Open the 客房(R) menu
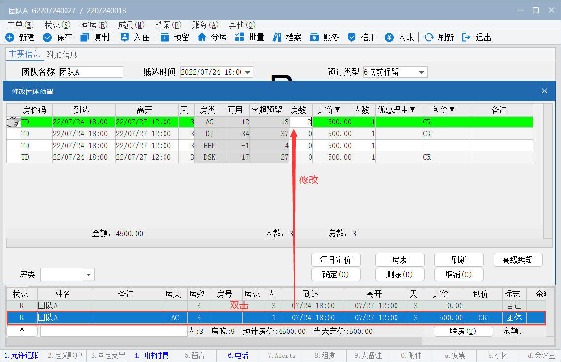This screenshot has height=362, width=561. pos(95,25)
